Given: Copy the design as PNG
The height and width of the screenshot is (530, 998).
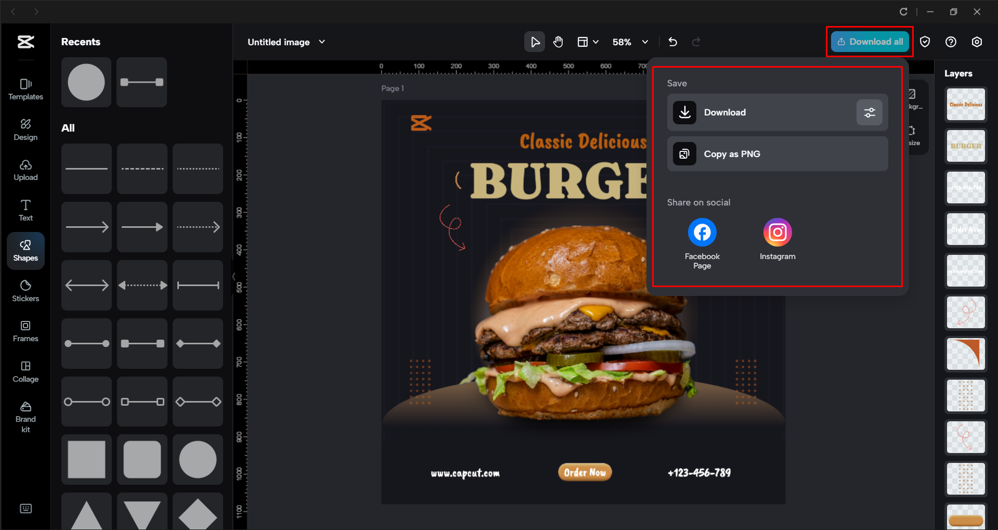Looking at the screenshot, I should pos(777,153).
